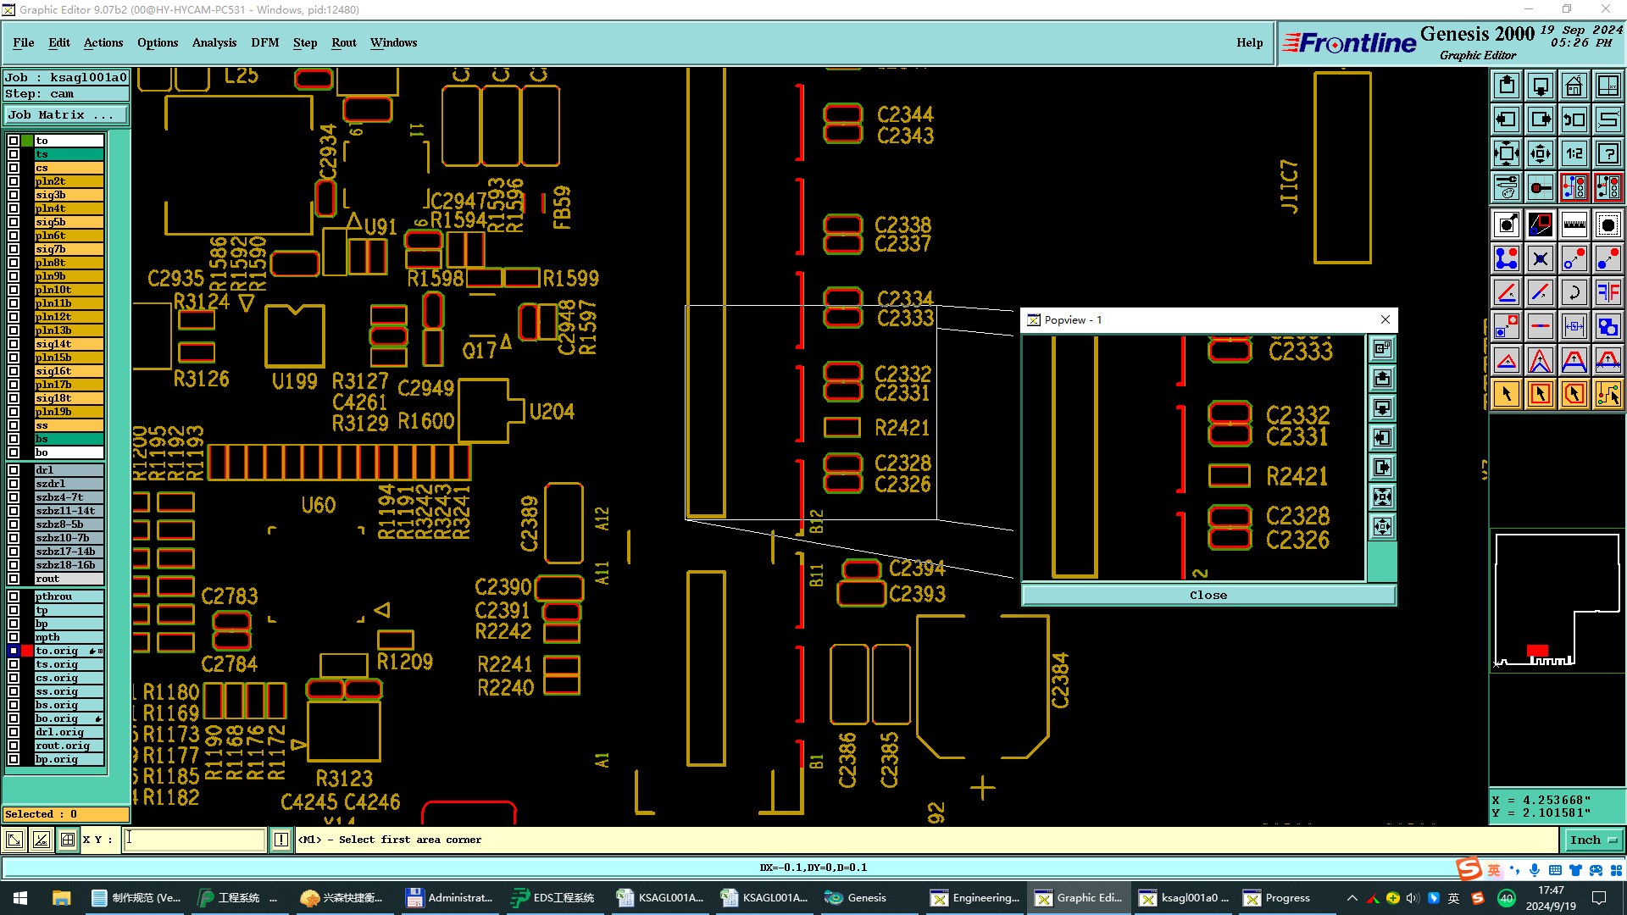Toggle the checkbox for layer ts

[14, 154]
